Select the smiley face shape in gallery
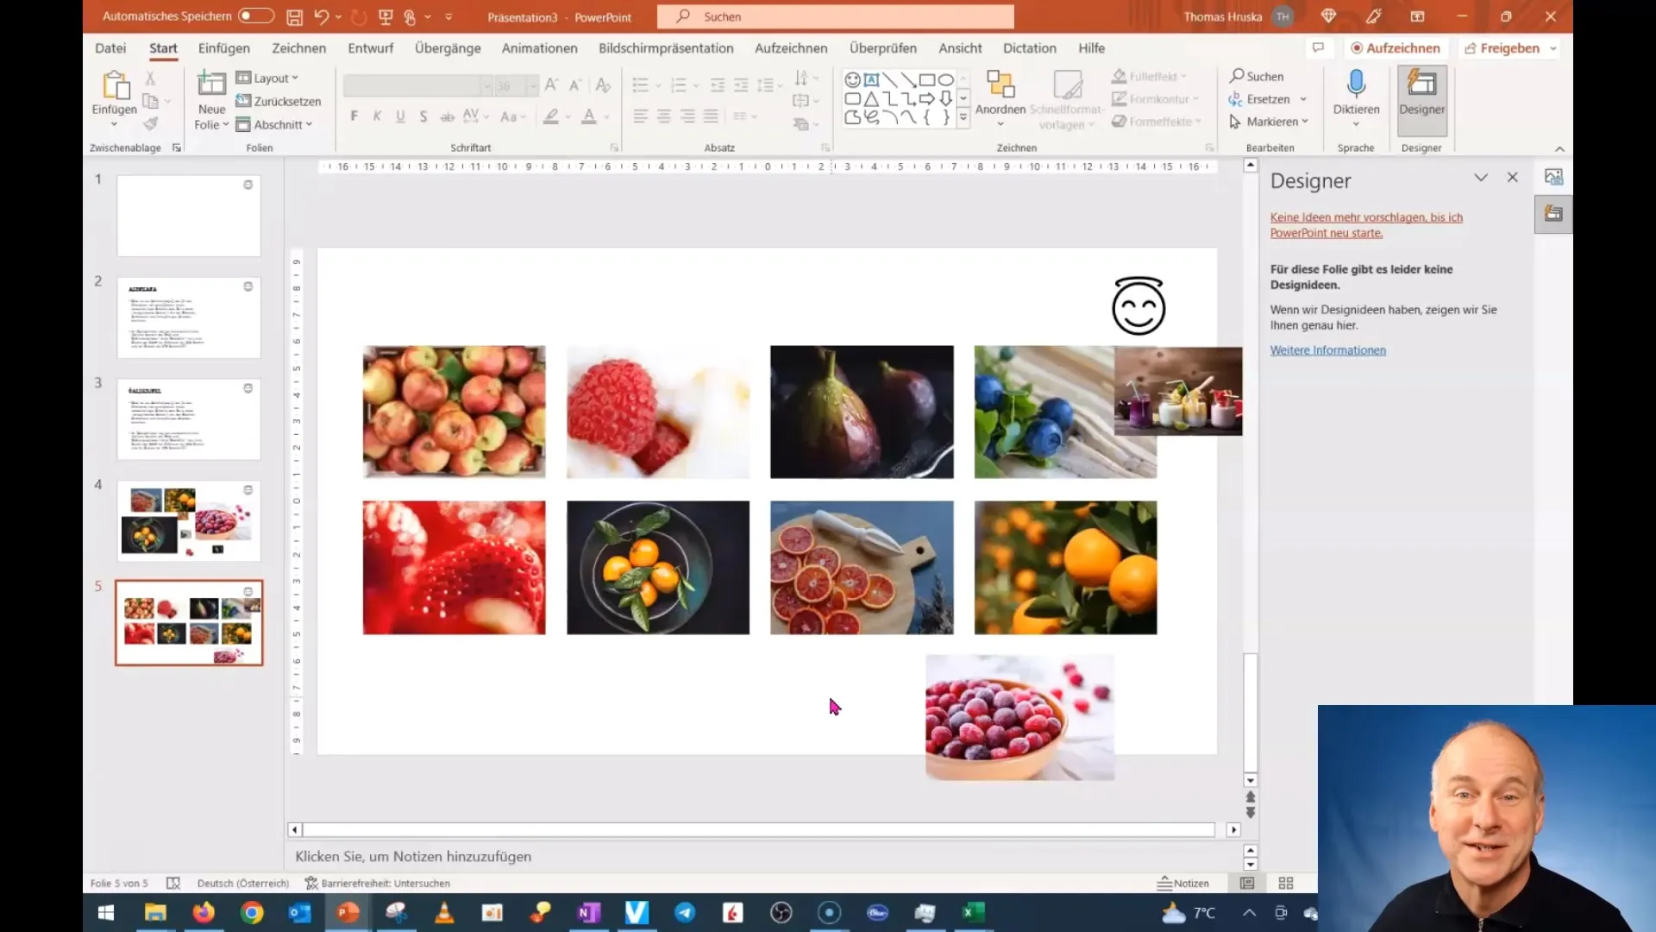 853,79
